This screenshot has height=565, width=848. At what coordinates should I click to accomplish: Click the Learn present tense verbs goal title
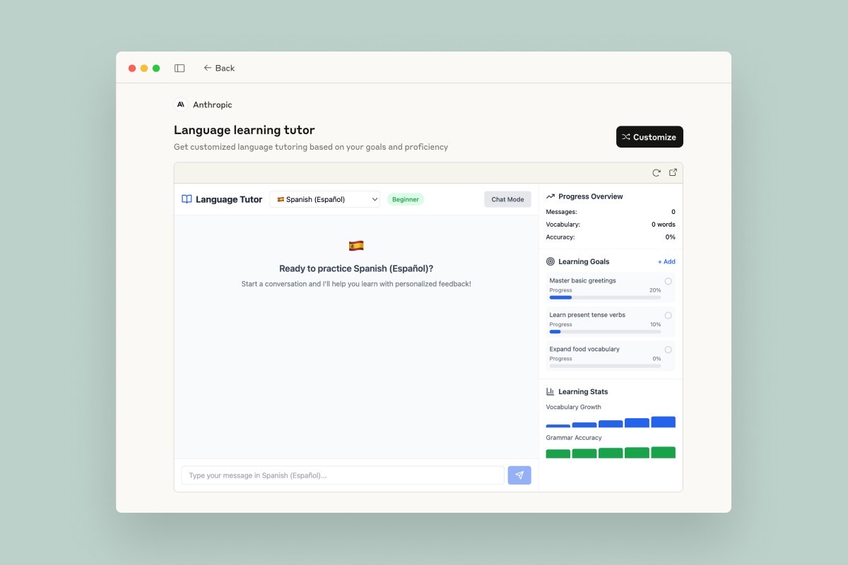pyautogui.click(x=587, y=315)
